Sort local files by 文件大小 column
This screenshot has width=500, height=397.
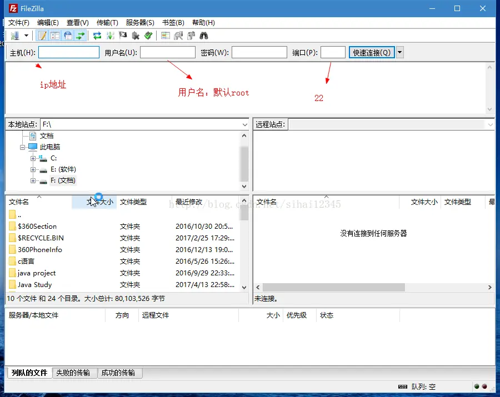tap(94, 202)
